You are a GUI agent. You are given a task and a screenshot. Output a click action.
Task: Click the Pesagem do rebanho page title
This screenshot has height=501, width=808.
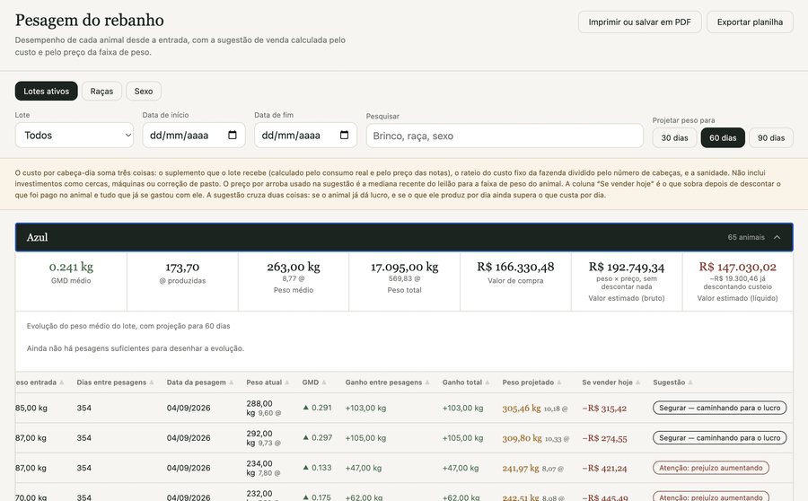90,20
